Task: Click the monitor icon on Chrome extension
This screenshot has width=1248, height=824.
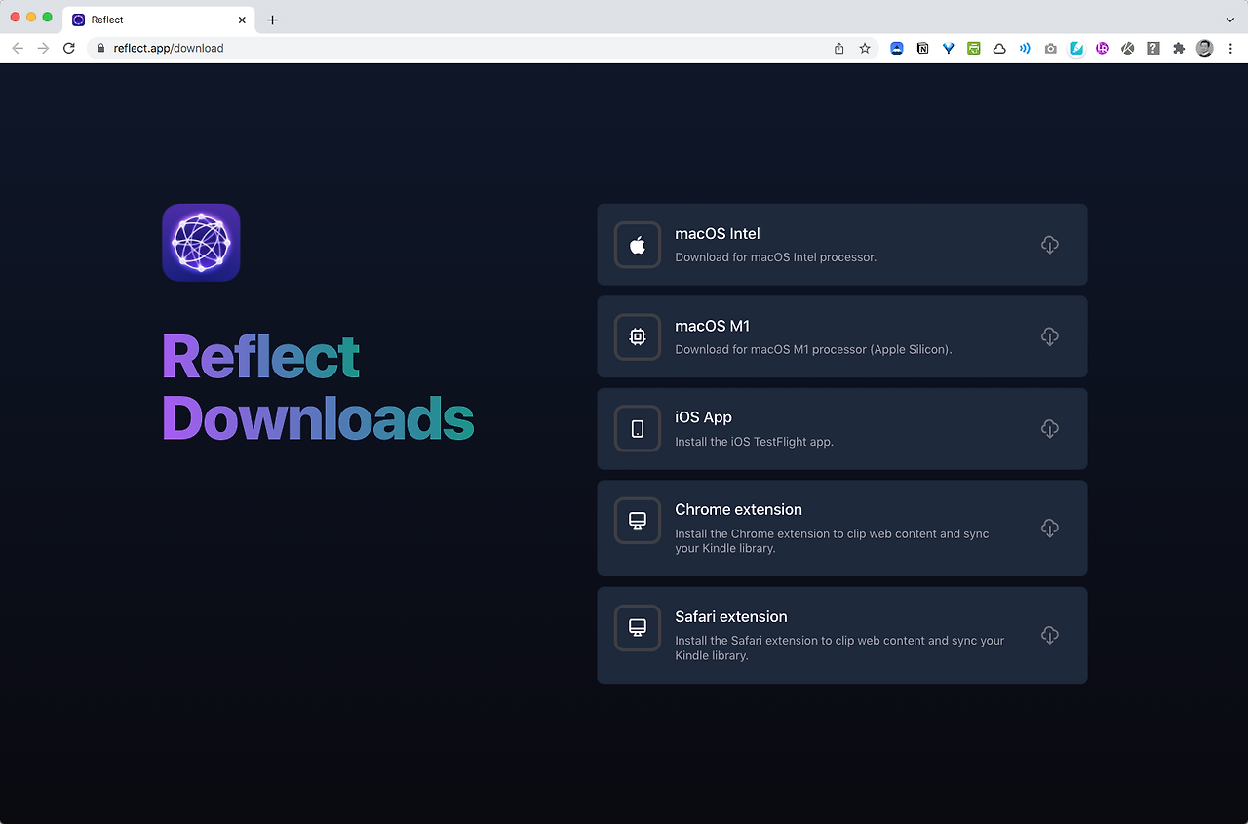Action: coord(638,521)
